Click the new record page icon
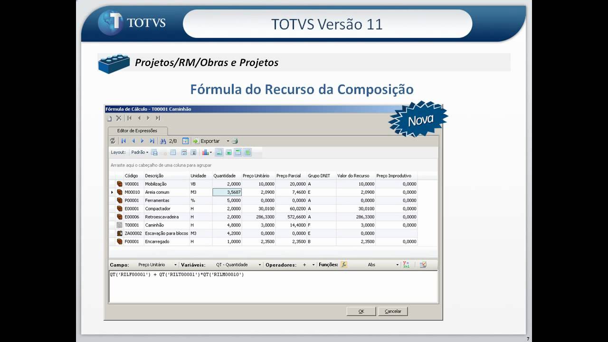The height and width of the screenshot is (342, 608). point(109,118)
